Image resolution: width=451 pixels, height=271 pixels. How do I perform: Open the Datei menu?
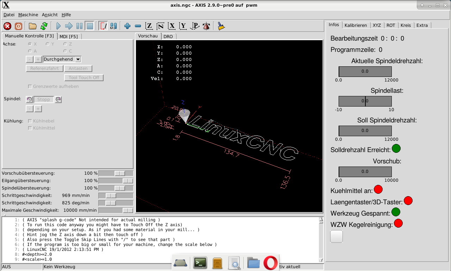click(x=9, y=15)
